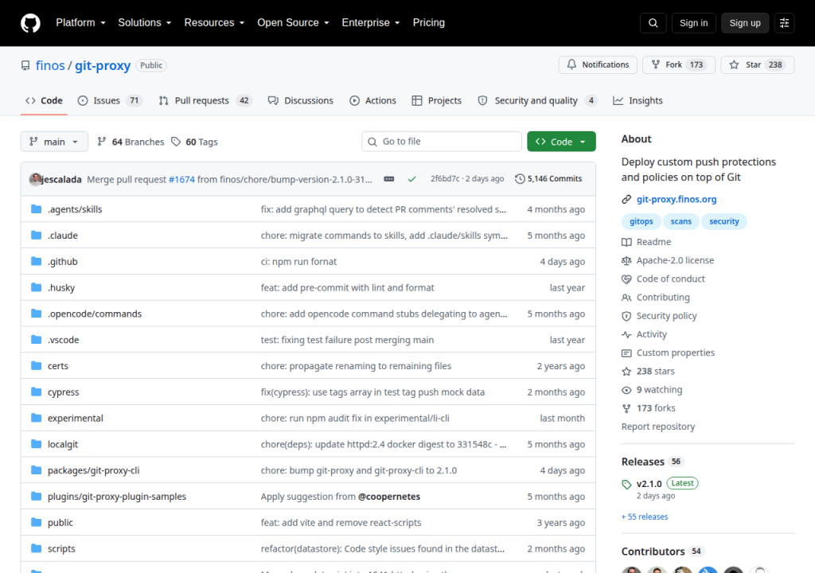The width and height of the screenshot is (815, 573).
Task: Click the scans topic tag
Action: [x=681, y=221]
